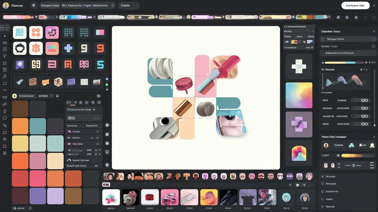Viewport: 378px width, 212px height.
Task: Select the orange flower tile on white
Action: [36, 48]
